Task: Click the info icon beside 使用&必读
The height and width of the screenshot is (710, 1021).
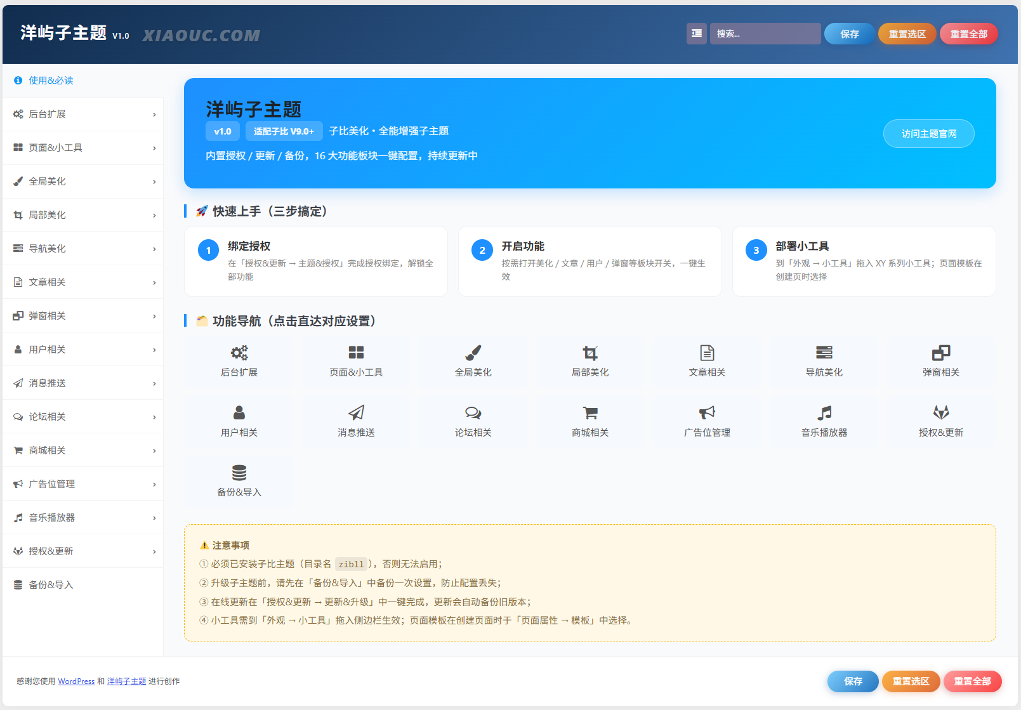Action: (18, 81)
